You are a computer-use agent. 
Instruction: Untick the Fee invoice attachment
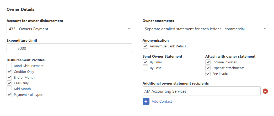(x=208, y=74)
